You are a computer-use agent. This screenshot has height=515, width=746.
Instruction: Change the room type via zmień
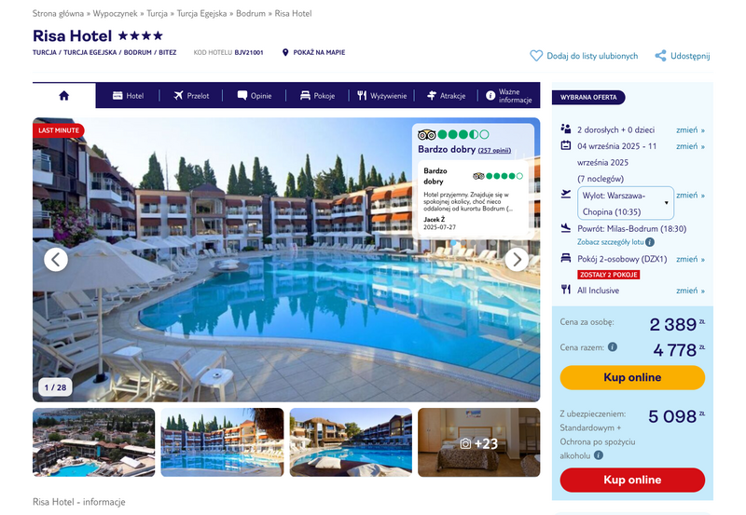[690, 259]
